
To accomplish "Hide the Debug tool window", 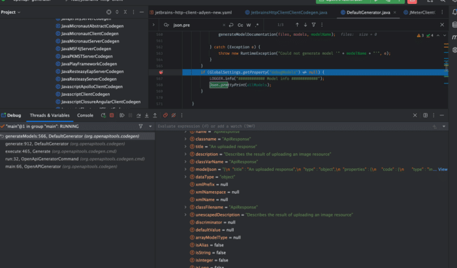I will click(442, 115).
